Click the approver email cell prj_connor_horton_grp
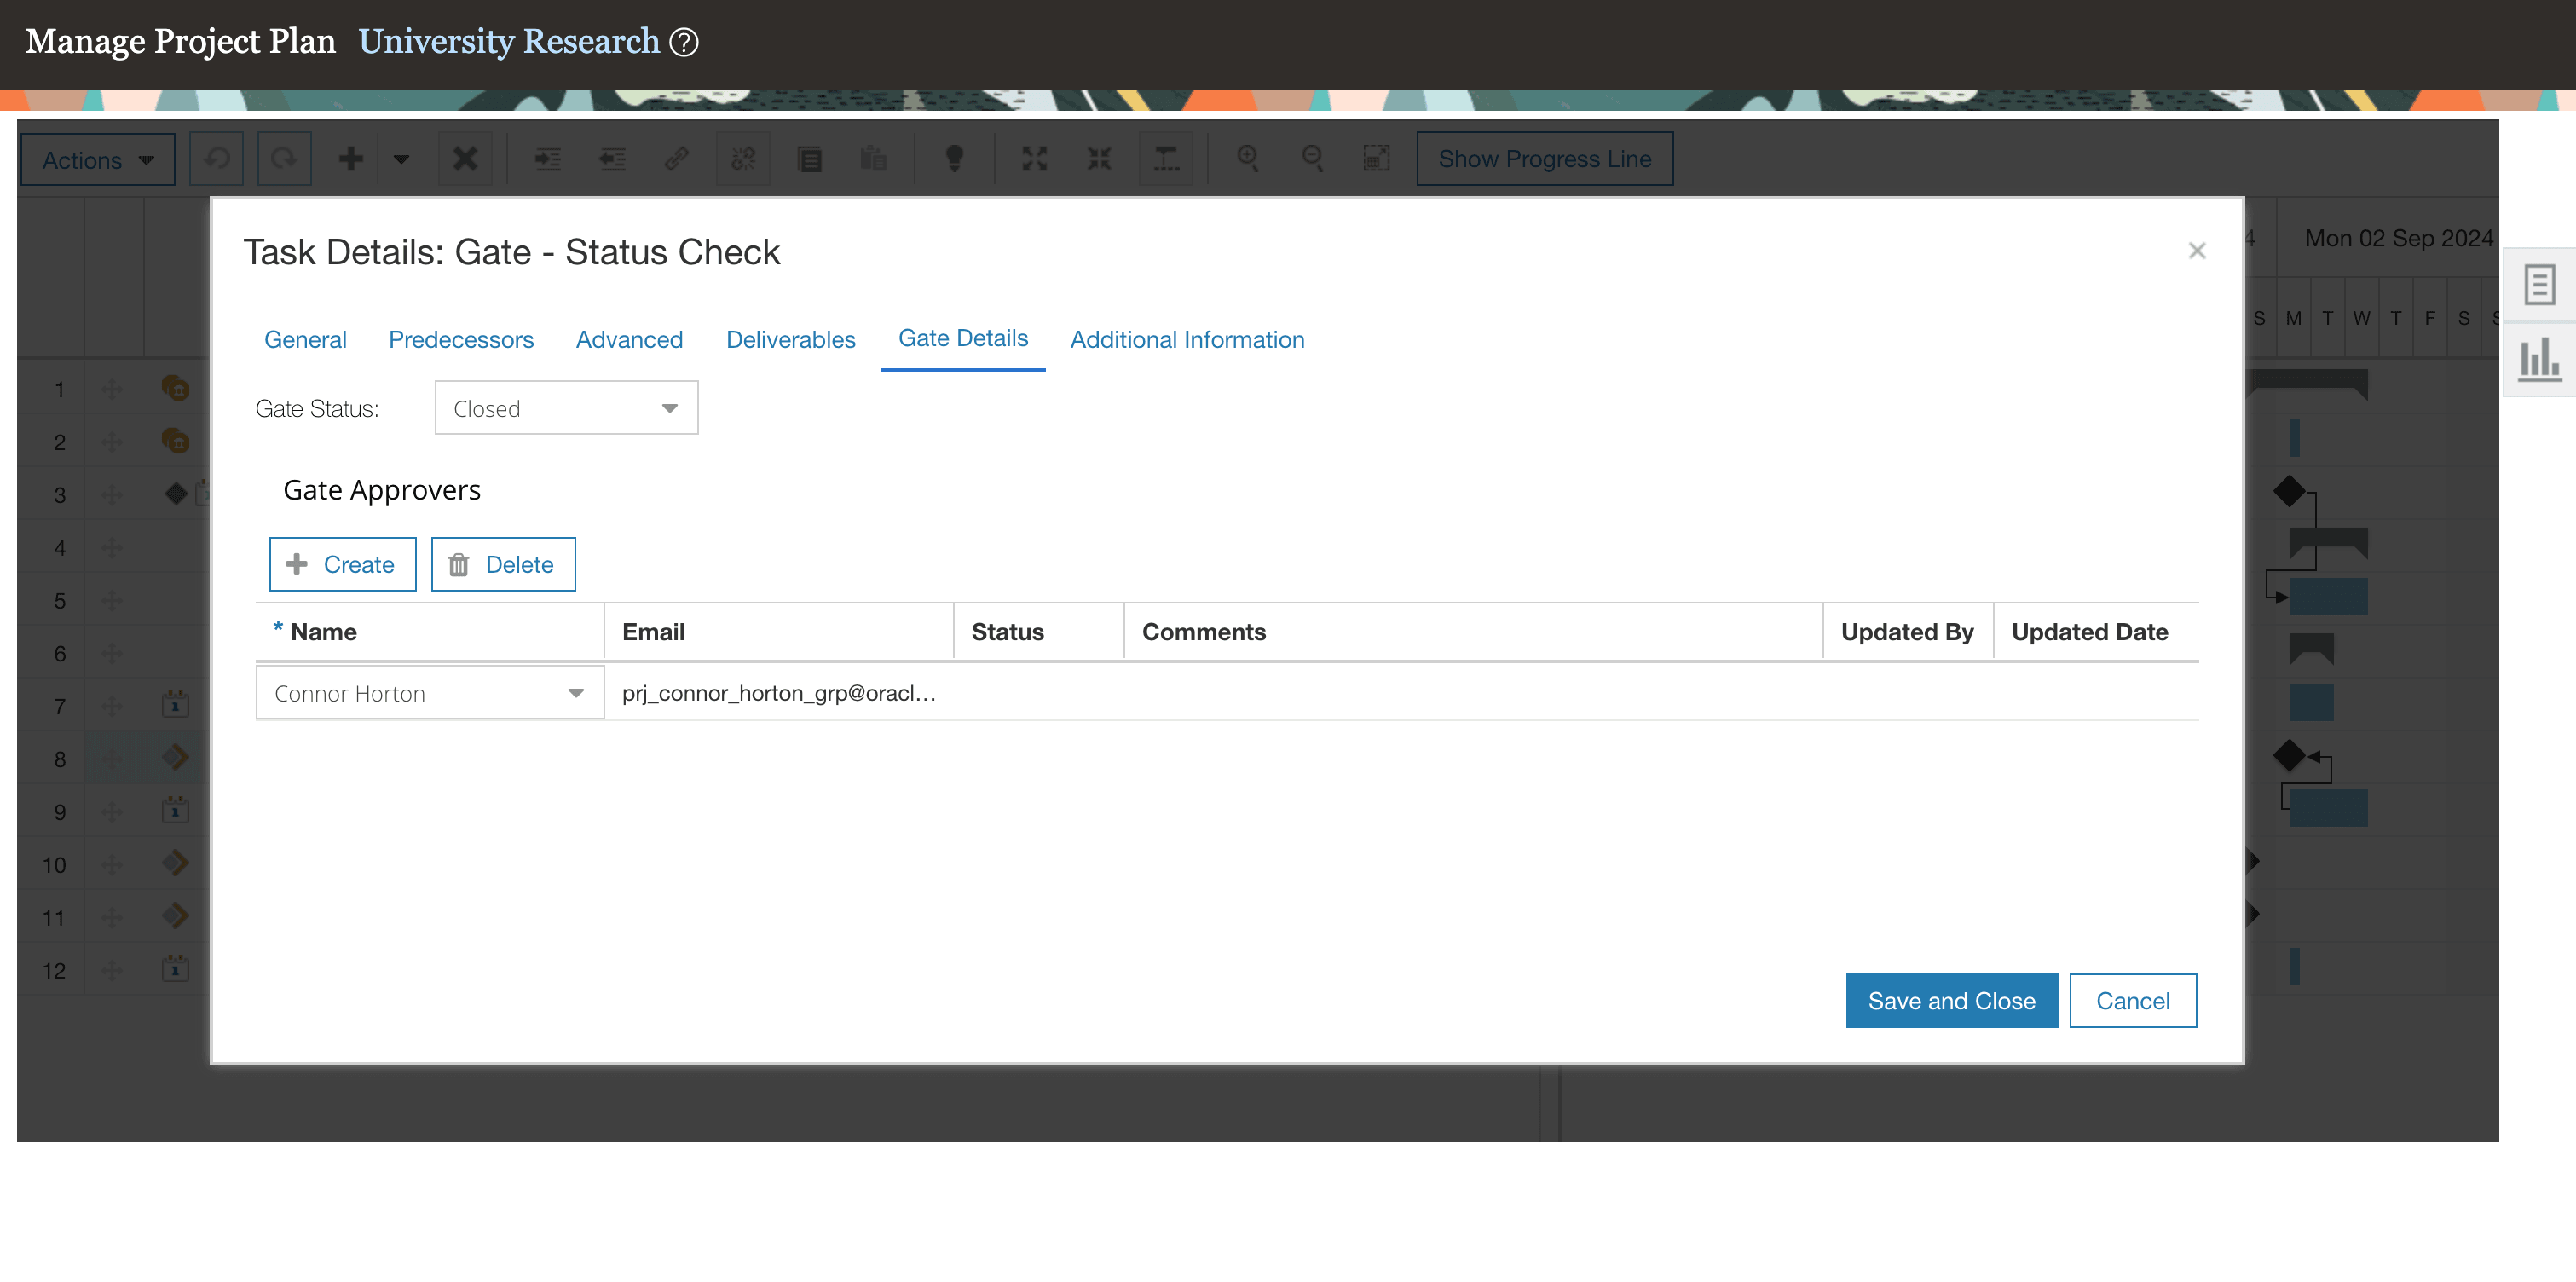Screen dimensions: 2576x1282 [779, 693]
